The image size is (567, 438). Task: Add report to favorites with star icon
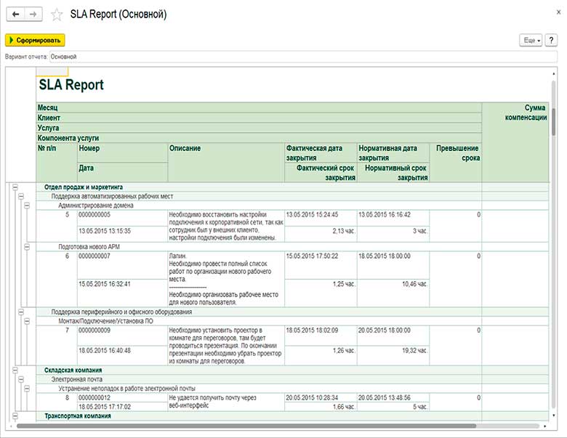[x=57, y=15]
